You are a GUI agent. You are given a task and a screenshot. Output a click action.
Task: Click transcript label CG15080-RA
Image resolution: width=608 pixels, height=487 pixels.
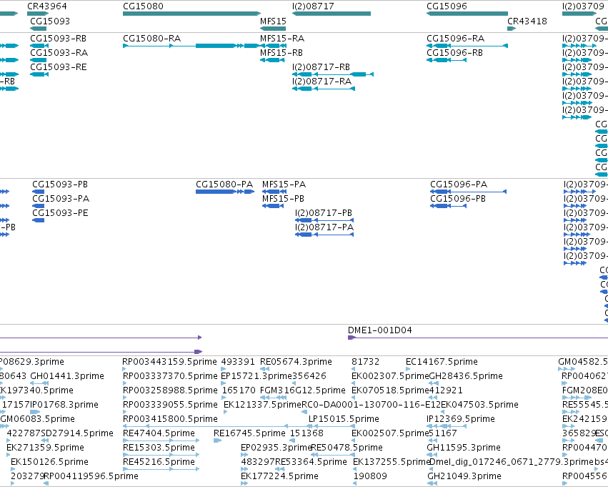coord(151,39)
